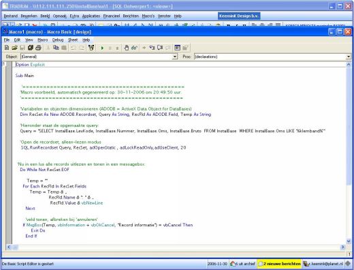
Task: Click the horizontal scrollbar right arrow
Action: point(342,247)
